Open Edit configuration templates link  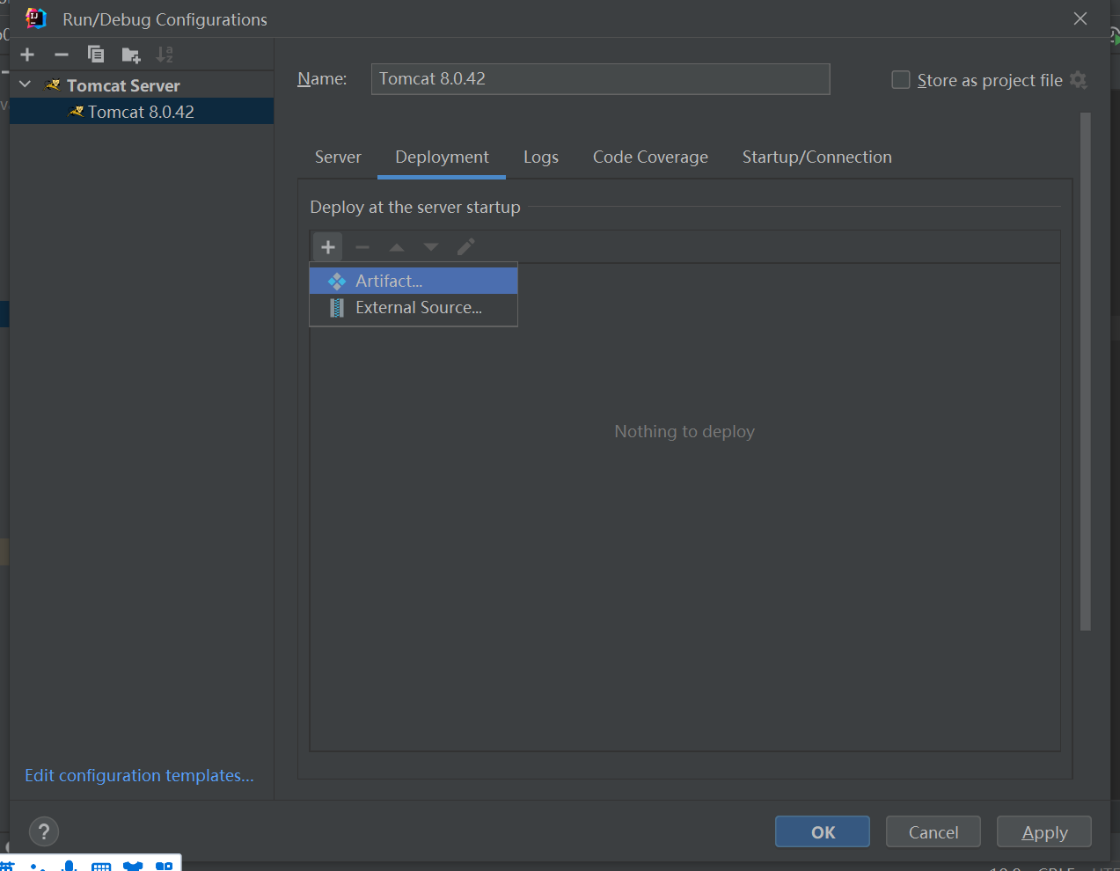click(x=139, y=775)
